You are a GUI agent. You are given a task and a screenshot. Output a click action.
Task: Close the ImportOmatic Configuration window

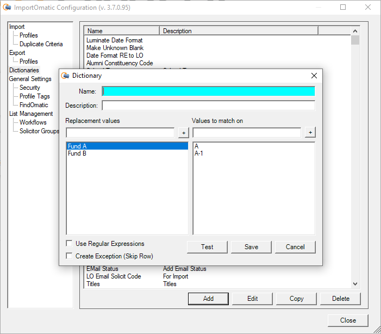pos(348,320)
